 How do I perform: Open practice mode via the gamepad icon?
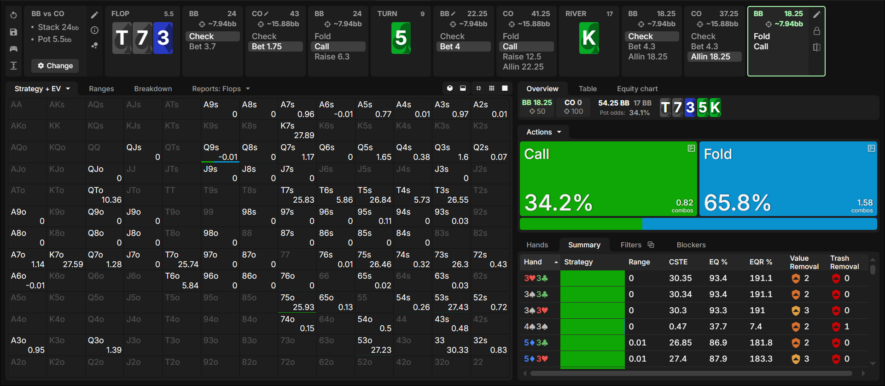point(14,48)
